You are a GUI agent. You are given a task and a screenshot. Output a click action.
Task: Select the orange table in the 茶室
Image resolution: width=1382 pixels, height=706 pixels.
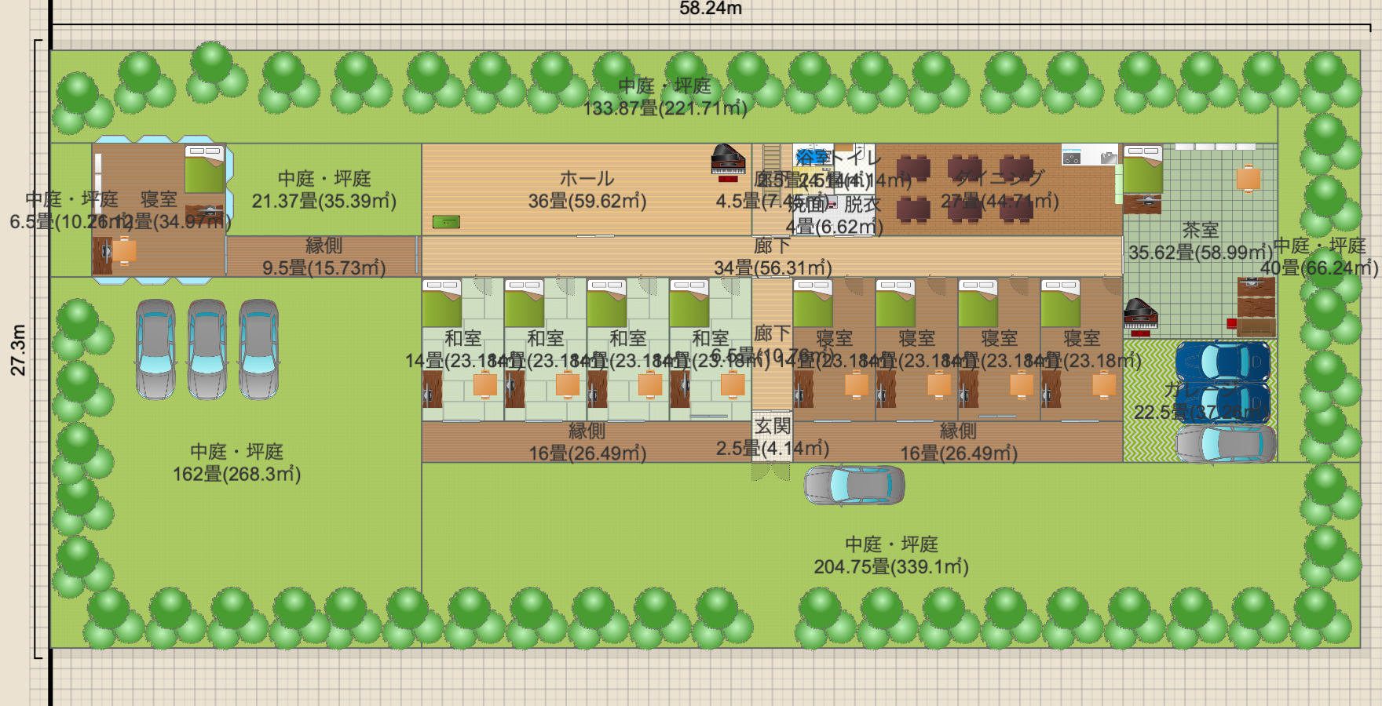1249,180
